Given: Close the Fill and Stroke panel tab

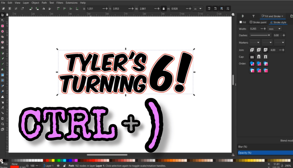Looking at the screenshot, I should pos(282,16).
